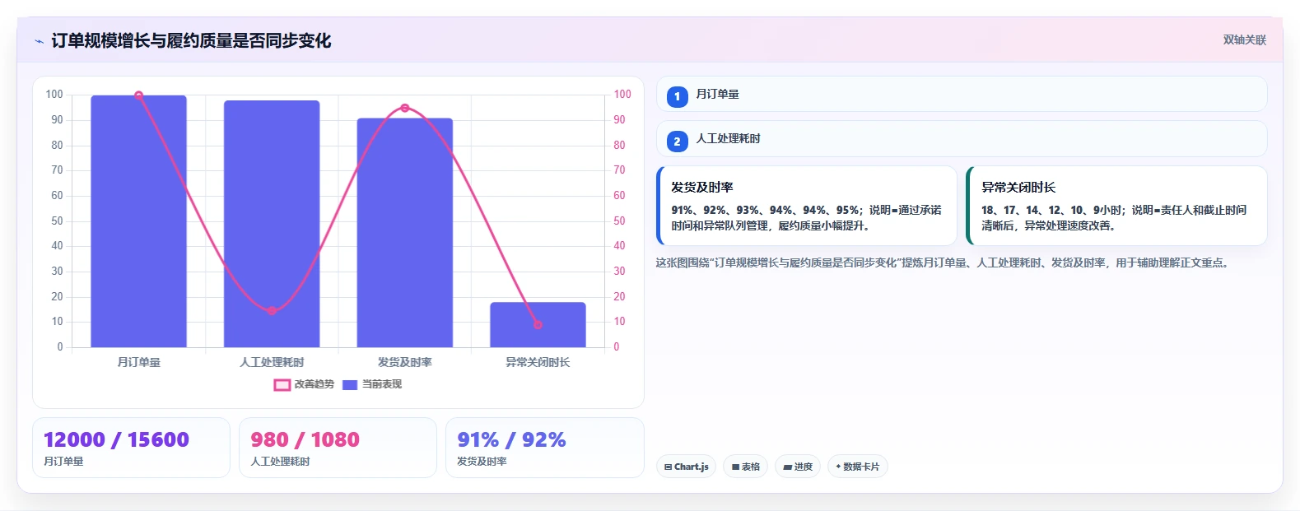This screenshot has height=511, width=1300.
Task: Click the line point inside 人工处理耗时 bar
Action: [272, 311]
